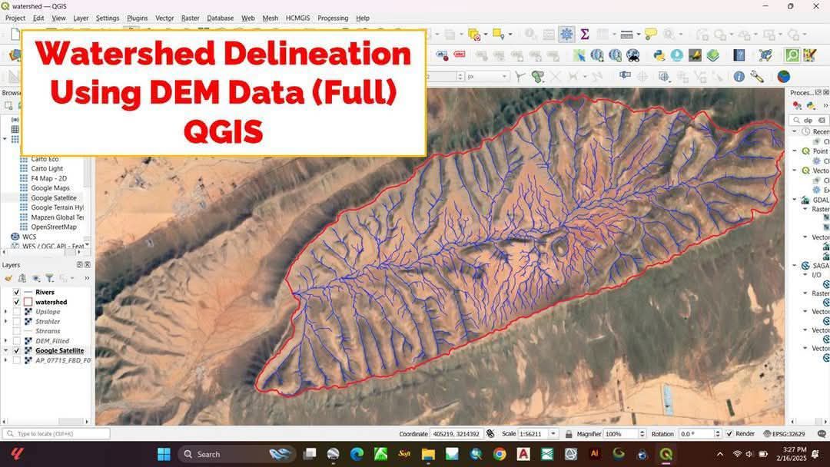
Task: Open the wrench settings tool
Action: click(x=757, y=77)
